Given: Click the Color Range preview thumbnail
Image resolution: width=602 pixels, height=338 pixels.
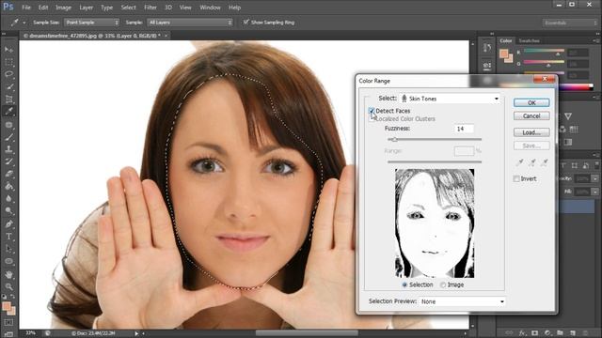Looking at the screenshot, I should (x=435, y=223).
